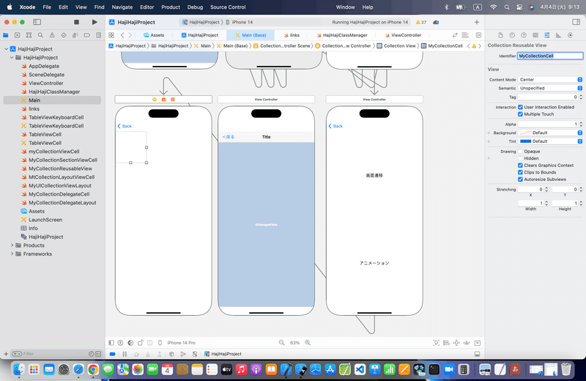Open the Report navigator icon
The width and height of the screenshot is (586, 381).
point(99,35)
